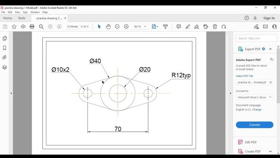The height and width of the screenshot is (158, 280).
Task: Click the delete trash icon
Action: pyautogui.click(x=215, y=27)
